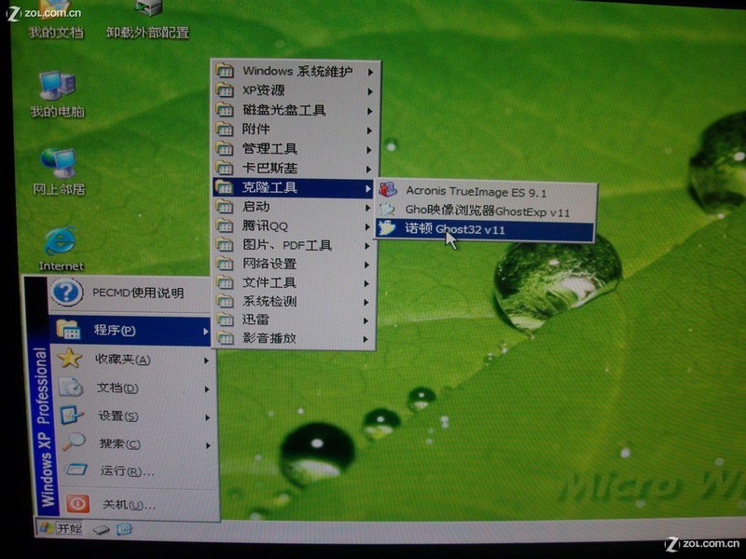Image resolution: width=746 pixels, height=559 pixels.
Task: Launch Gho映像浏览器GhostExp v11
Action: point(485,211)
